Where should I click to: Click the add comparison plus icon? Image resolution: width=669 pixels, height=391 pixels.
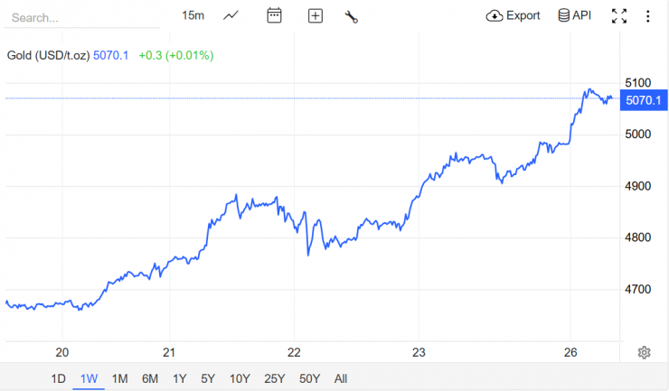point(316,16)
